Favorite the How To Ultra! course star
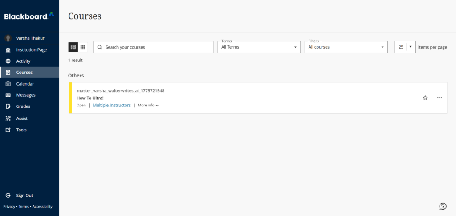The image size is (456, 216). (425, 98)
